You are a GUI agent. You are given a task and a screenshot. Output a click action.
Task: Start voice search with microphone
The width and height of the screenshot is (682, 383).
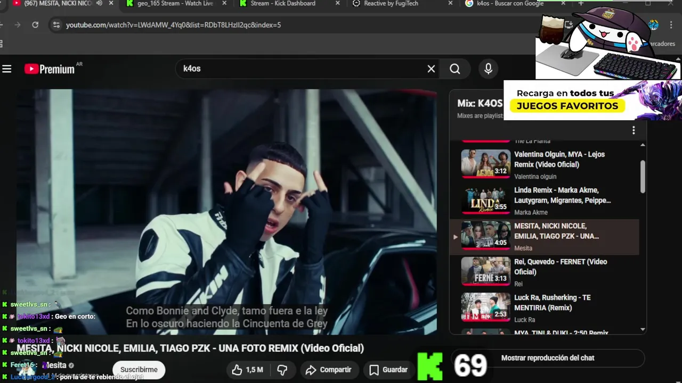point(488,69)
